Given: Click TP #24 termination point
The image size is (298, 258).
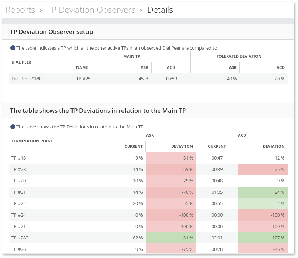Looking at the screenshot, I should coord(19,215).
